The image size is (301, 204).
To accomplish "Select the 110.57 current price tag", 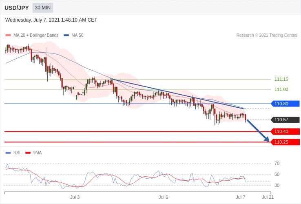I will pyautogui.click(x=285, y=120).
